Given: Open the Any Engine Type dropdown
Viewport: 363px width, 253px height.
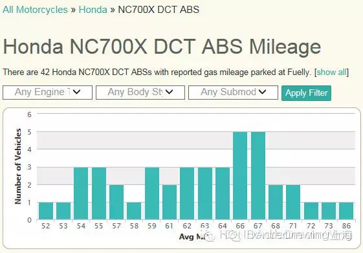Looking at the screenshot, I should tap(47, 93).
